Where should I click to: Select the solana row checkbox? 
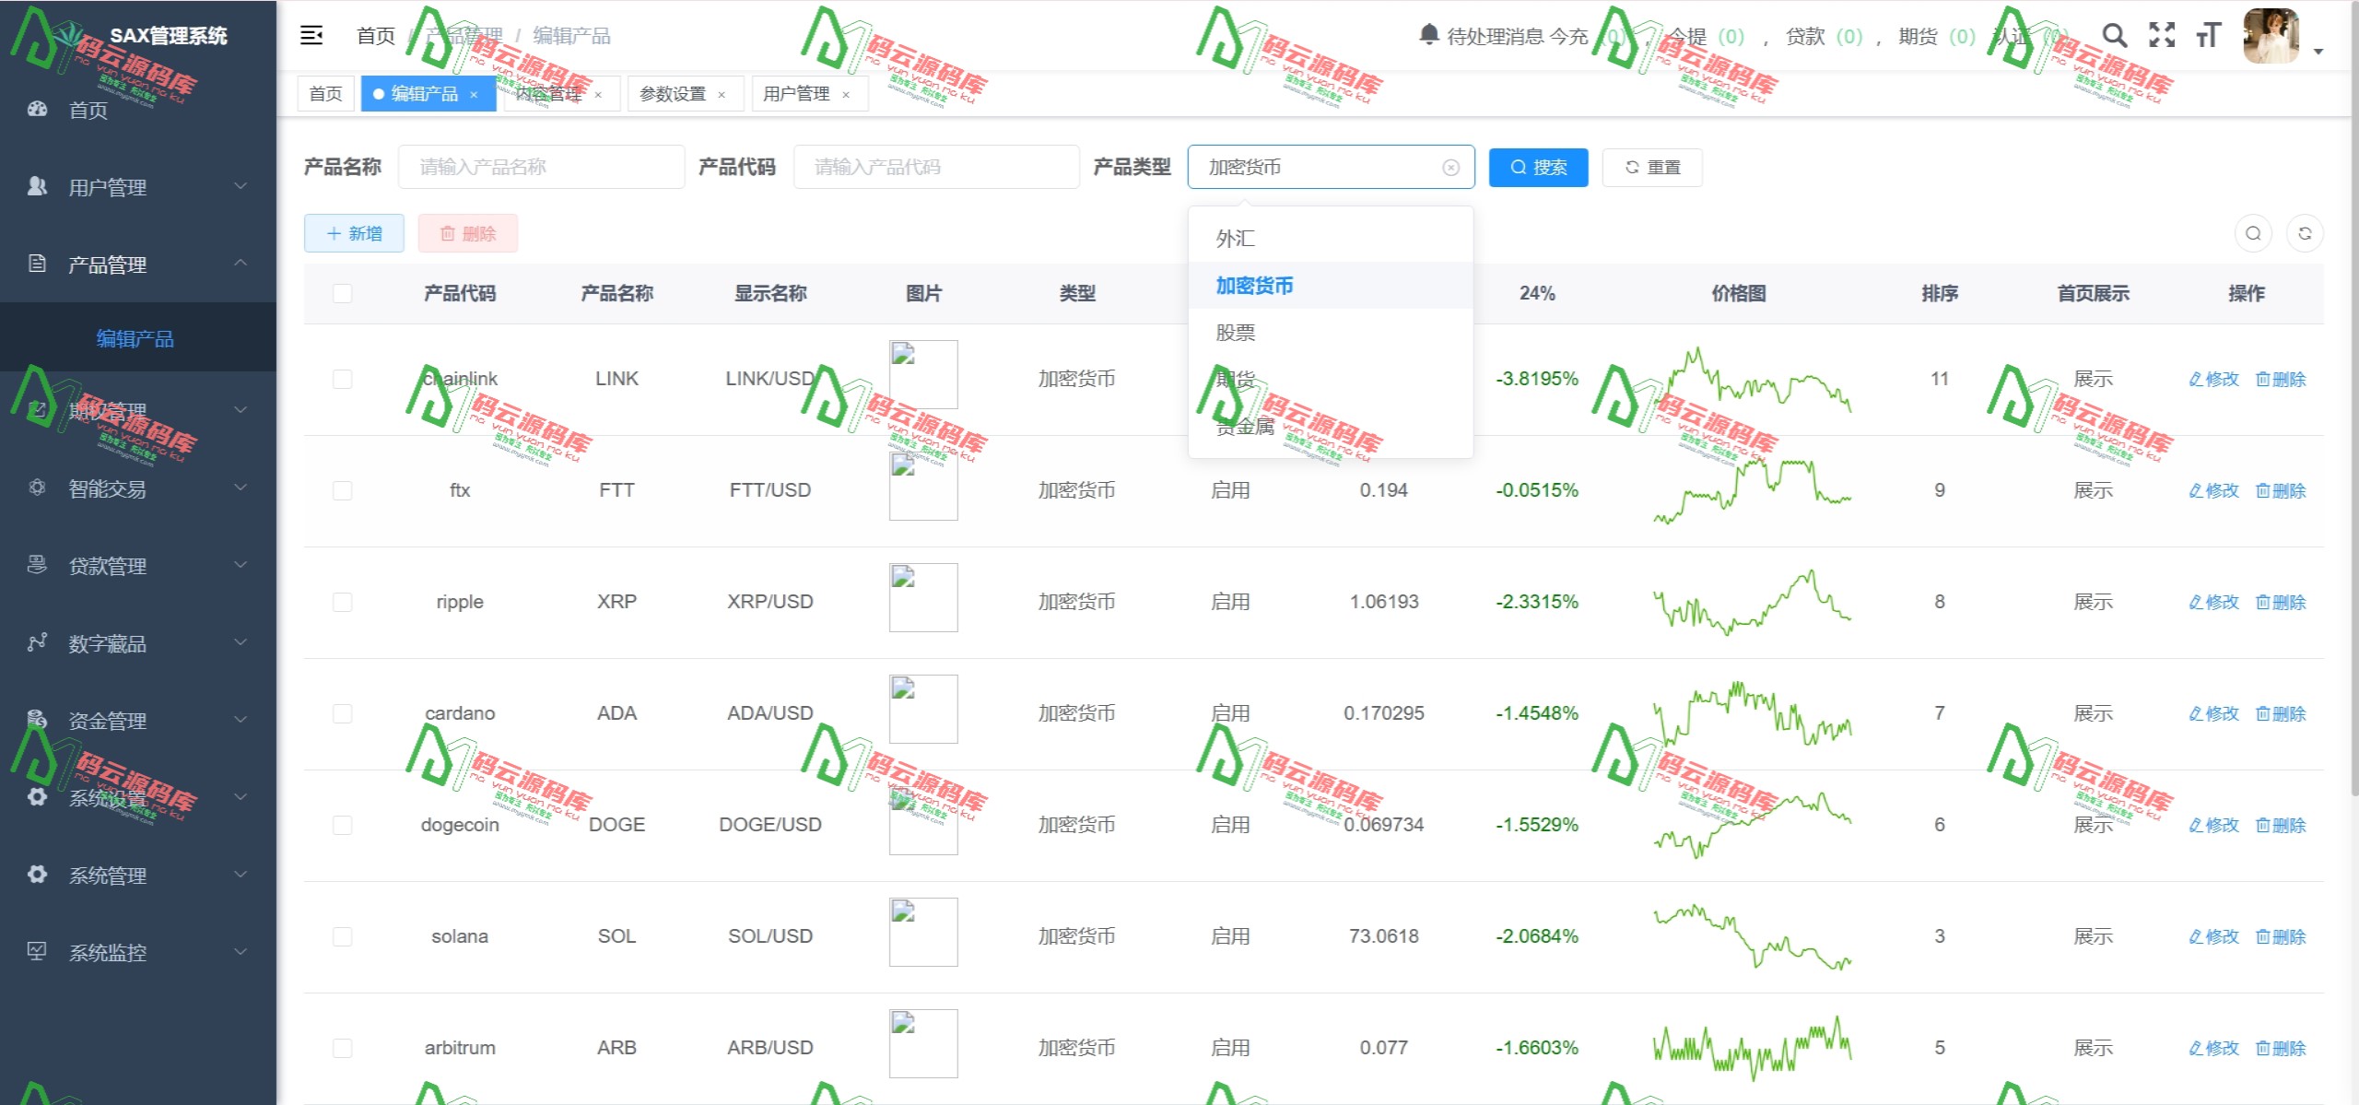tap(343, 937)
